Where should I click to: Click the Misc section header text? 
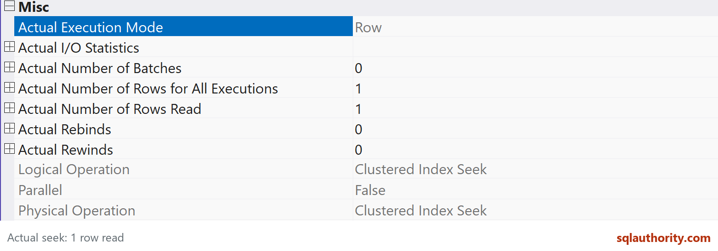[x=34, y=7]
